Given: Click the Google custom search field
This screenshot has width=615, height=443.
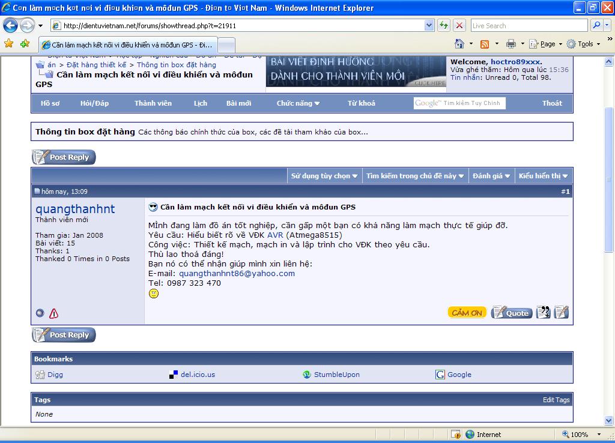Looking at the screenshot, I should pos(459,103).
